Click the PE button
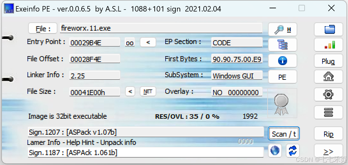348x165 pixels. [283, 77]
